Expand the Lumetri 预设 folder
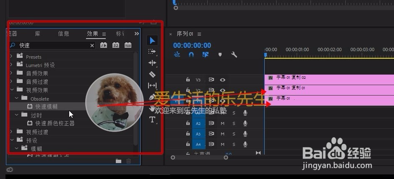This screenshot has height=179, width=394. click(x=11, y=65)
